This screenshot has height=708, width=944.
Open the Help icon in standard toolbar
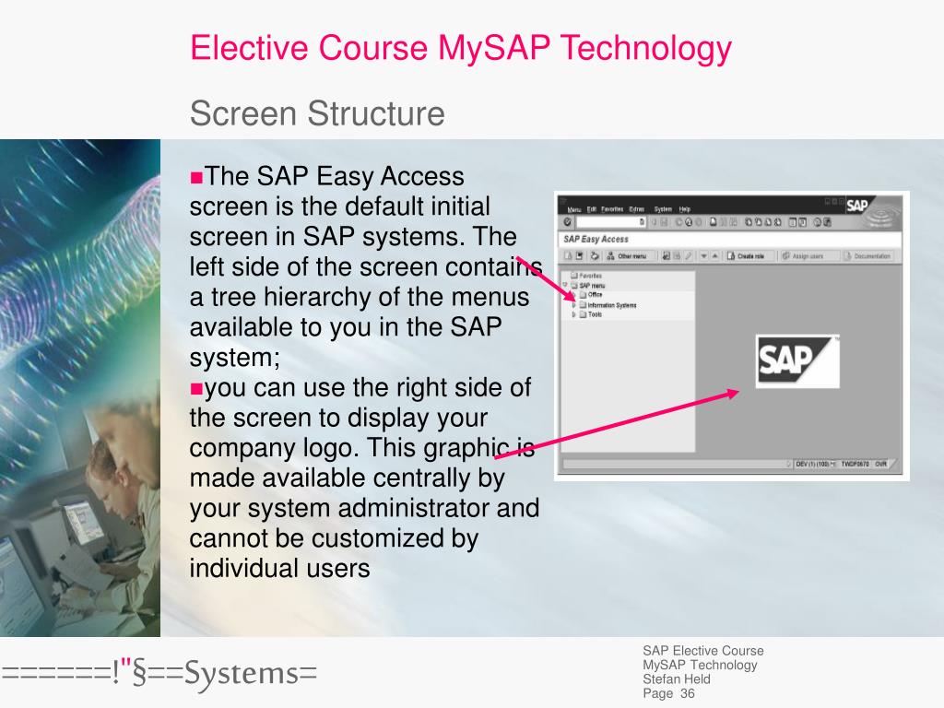817,222
